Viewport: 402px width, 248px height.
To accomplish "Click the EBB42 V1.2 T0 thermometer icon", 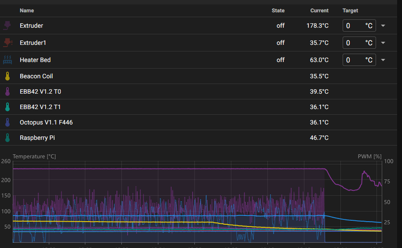I will click(7, 91).
